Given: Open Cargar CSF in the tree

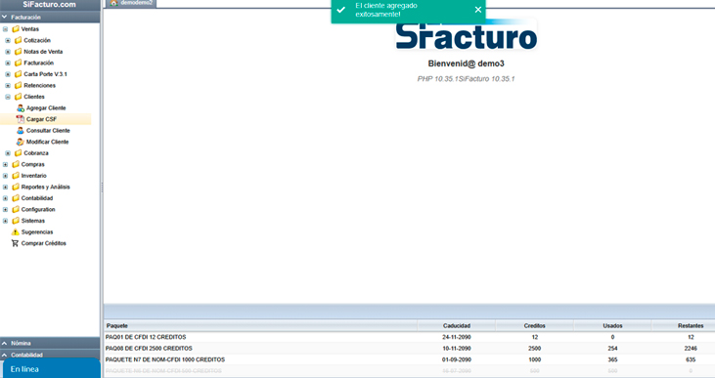Looking at the screenshot, I should point(41,119).
